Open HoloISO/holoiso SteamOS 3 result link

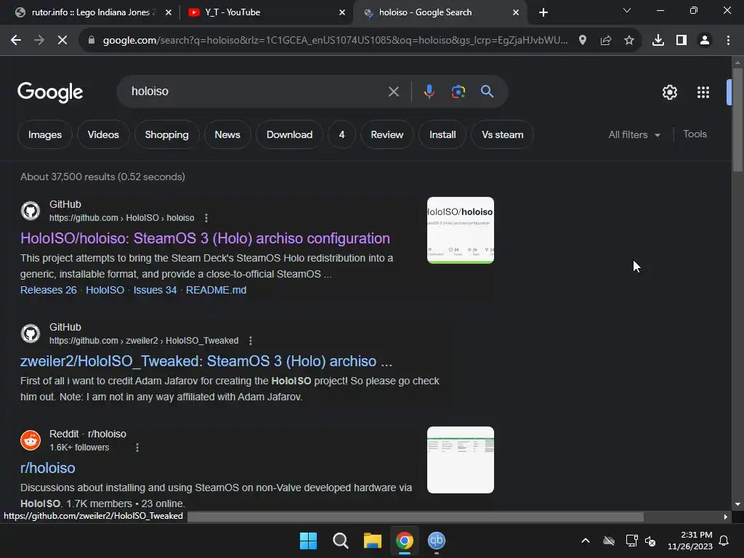tap(205, 238)
